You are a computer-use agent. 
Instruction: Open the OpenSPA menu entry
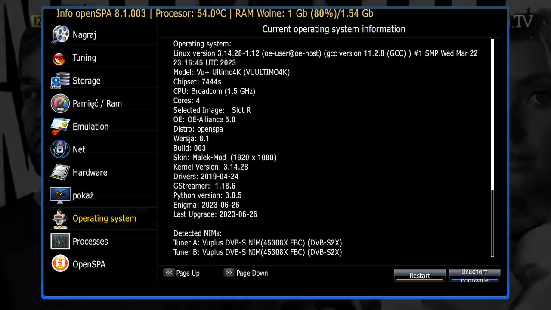click(103, 264)
